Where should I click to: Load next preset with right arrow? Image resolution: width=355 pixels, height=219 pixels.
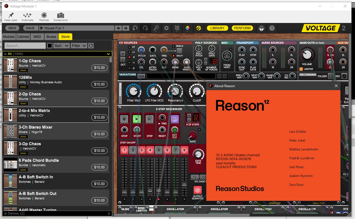pyautogui.click(x=126, y=28)
